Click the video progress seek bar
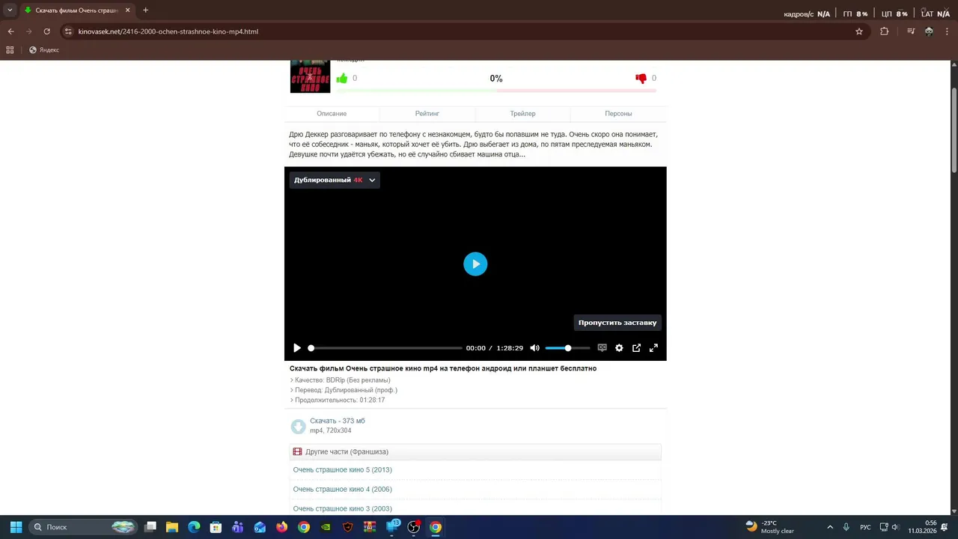The width and height of the screenshot is (958, 539). [x=385, y=348]
